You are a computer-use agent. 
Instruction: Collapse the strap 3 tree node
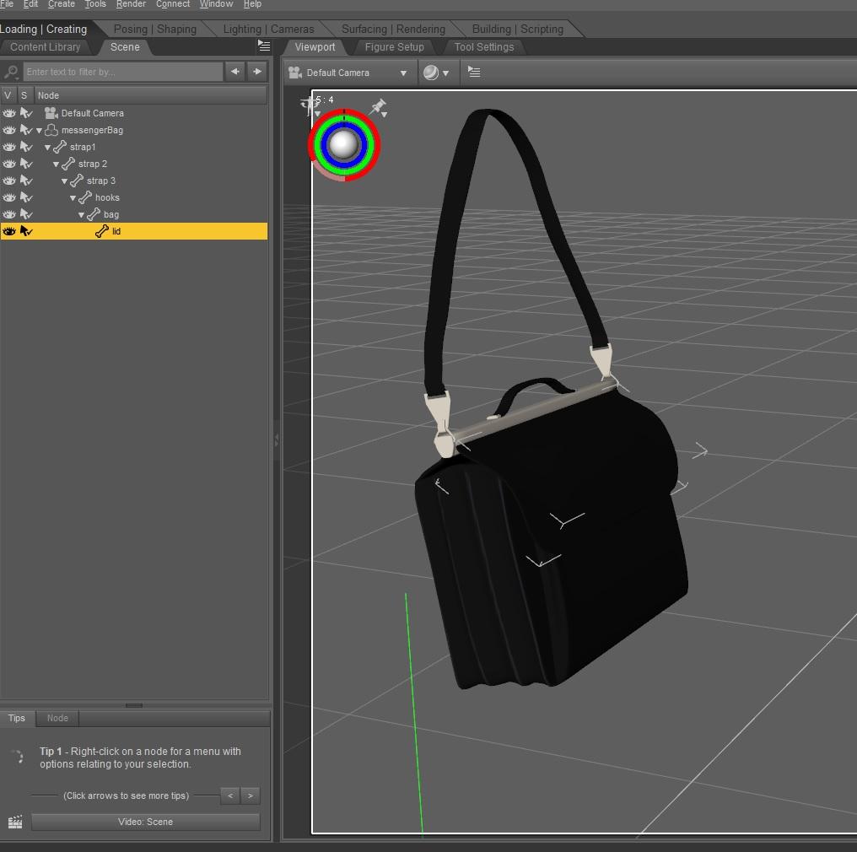(64, 181)
